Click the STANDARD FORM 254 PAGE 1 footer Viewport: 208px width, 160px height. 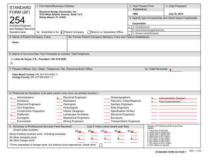pyautogui.click(x=171, y=152)
